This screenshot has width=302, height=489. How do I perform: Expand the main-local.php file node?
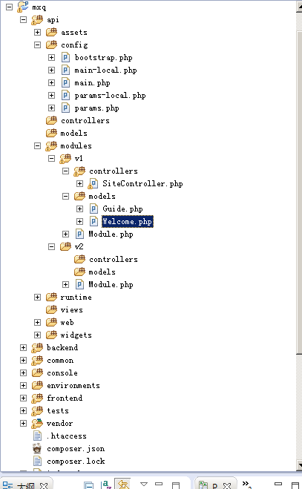[51, 70]
